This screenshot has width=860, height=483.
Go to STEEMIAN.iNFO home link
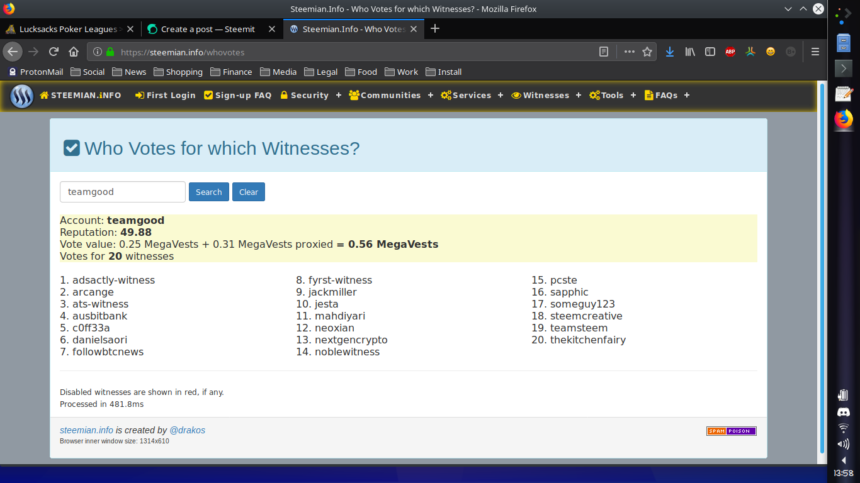(80, 96)
